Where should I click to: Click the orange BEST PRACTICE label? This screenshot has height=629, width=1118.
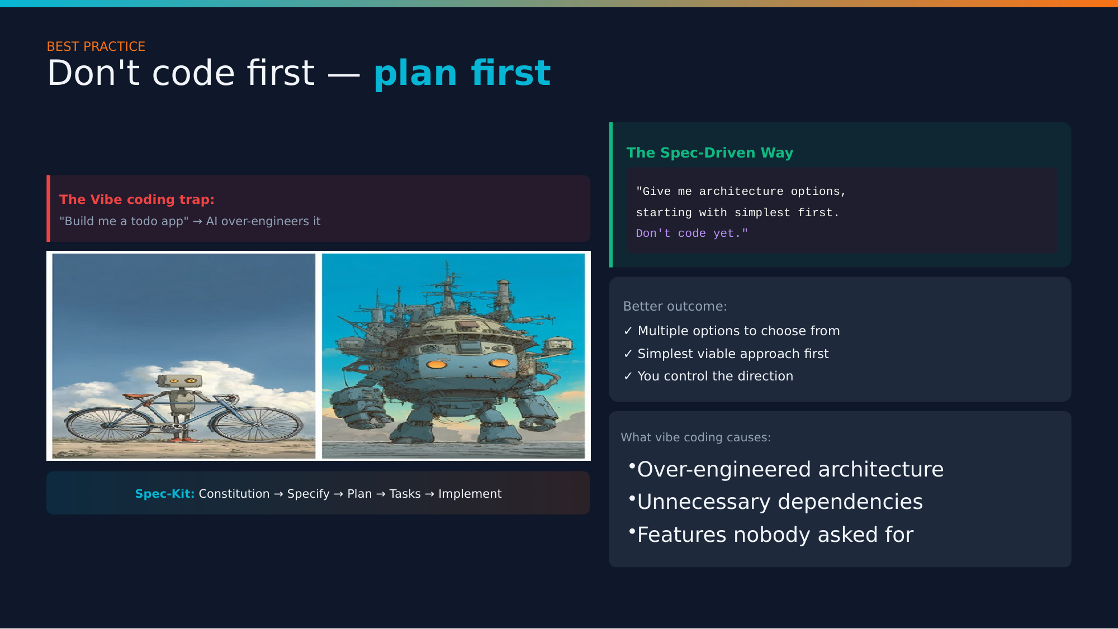(95, 46)
